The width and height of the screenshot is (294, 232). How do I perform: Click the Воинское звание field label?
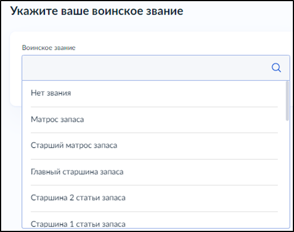pyautogui.click(x=48, y=48)
